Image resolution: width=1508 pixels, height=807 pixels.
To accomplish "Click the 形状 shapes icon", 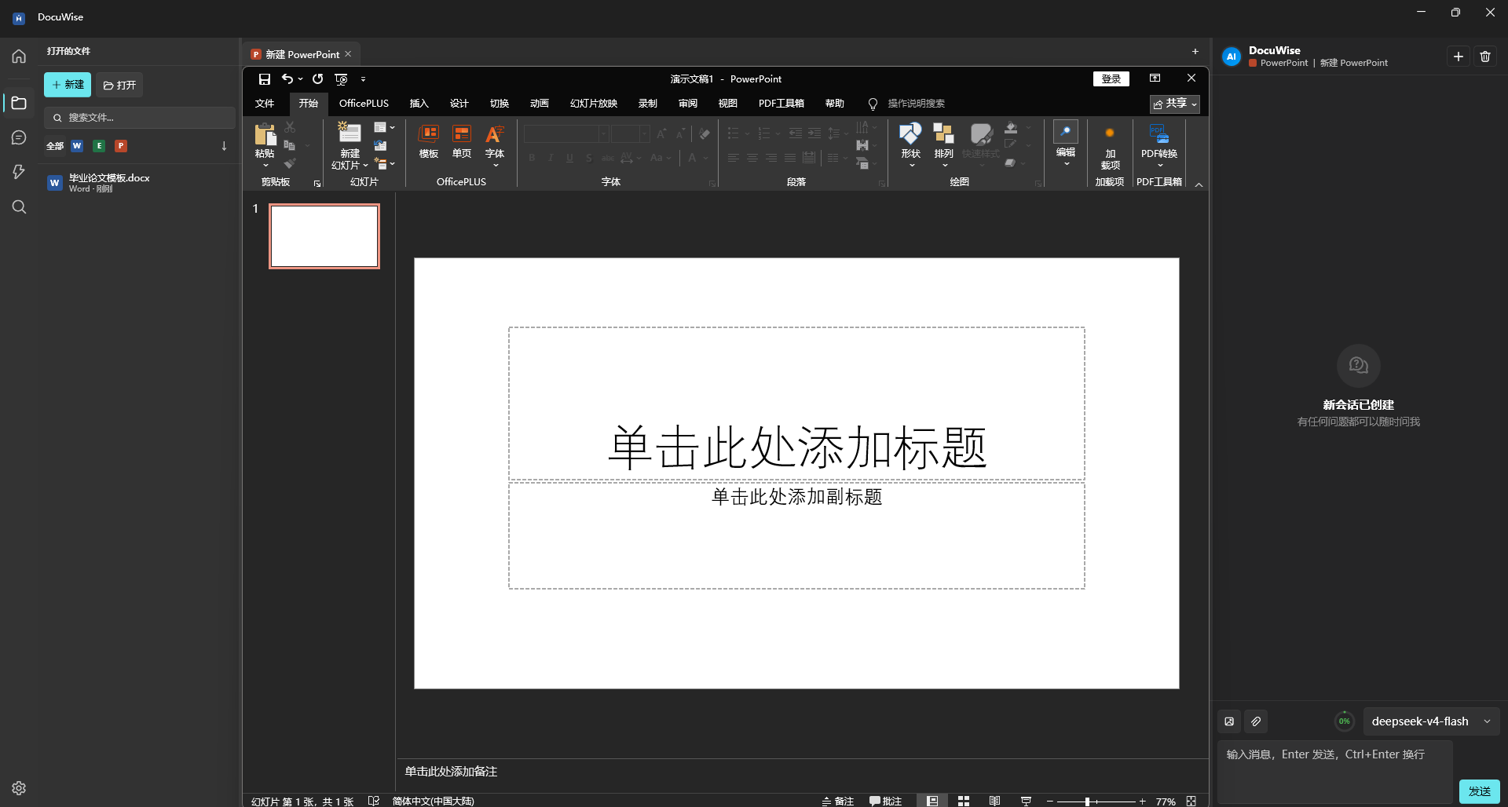I will click(x=910, y=134).
